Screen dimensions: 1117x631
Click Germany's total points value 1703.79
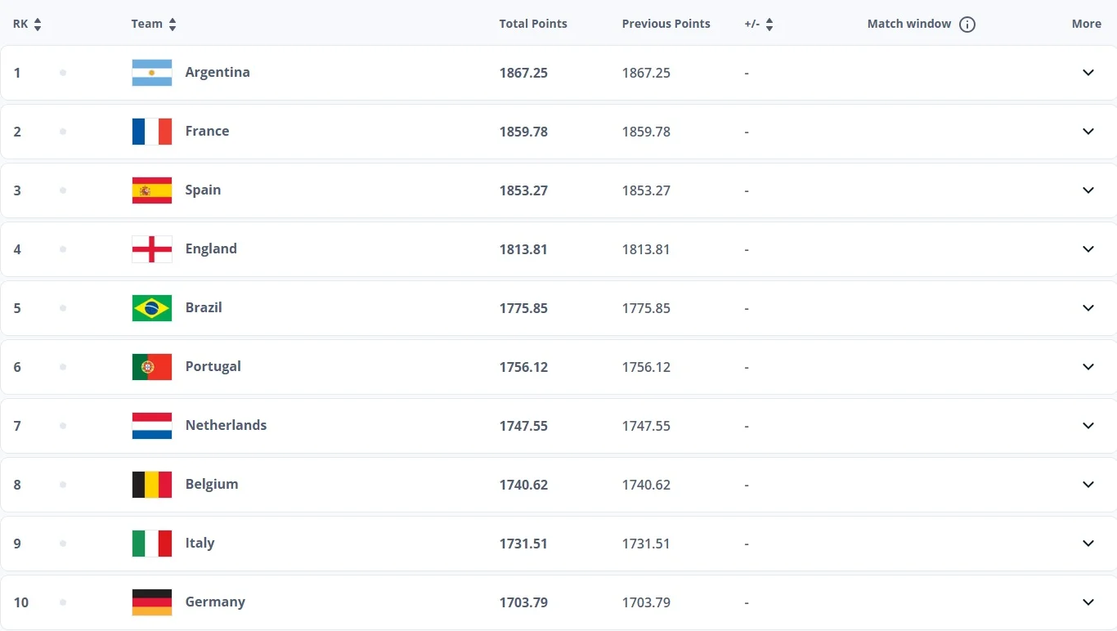pyautogui.click(x=523, y=602)
